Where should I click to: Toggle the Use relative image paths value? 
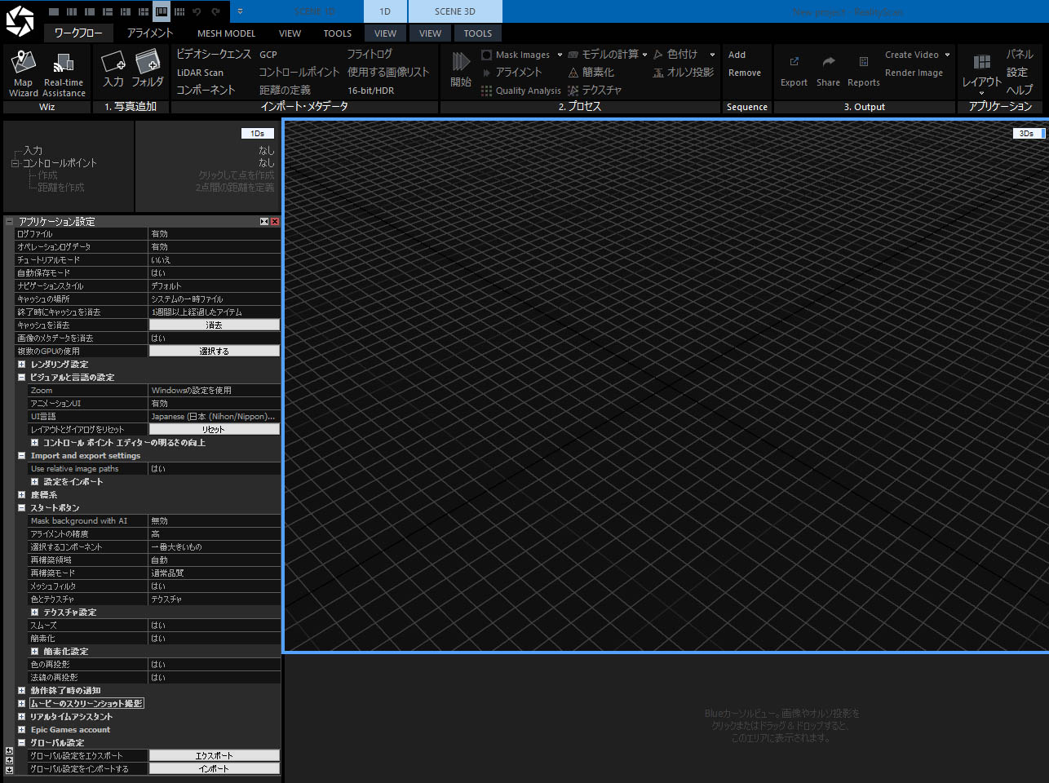[214, 469]
